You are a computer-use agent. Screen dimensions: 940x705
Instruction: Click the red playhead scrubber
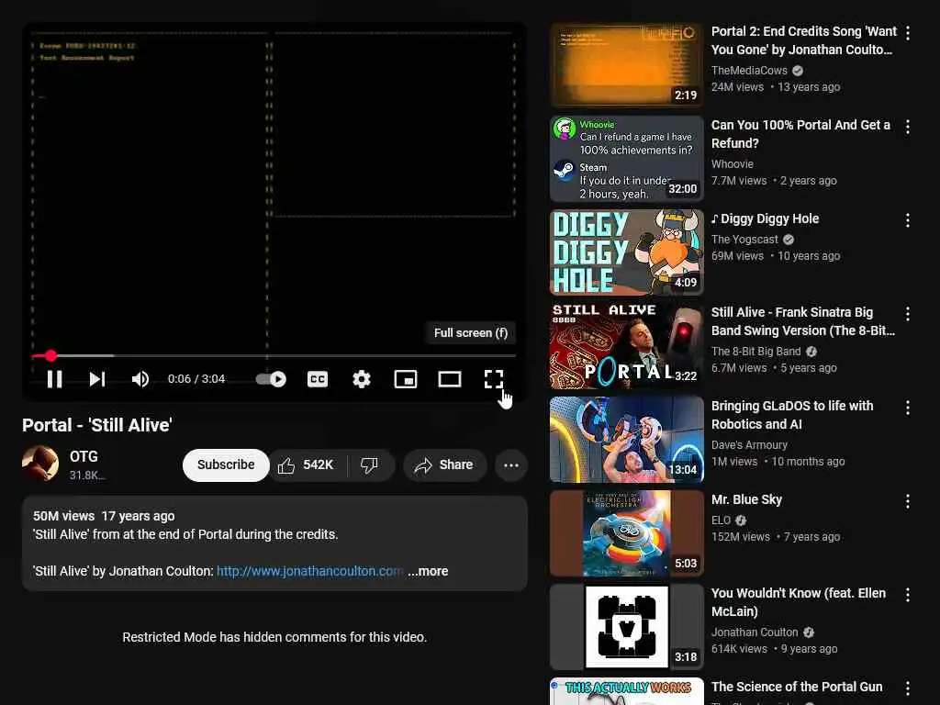click(x=51, y=355)
